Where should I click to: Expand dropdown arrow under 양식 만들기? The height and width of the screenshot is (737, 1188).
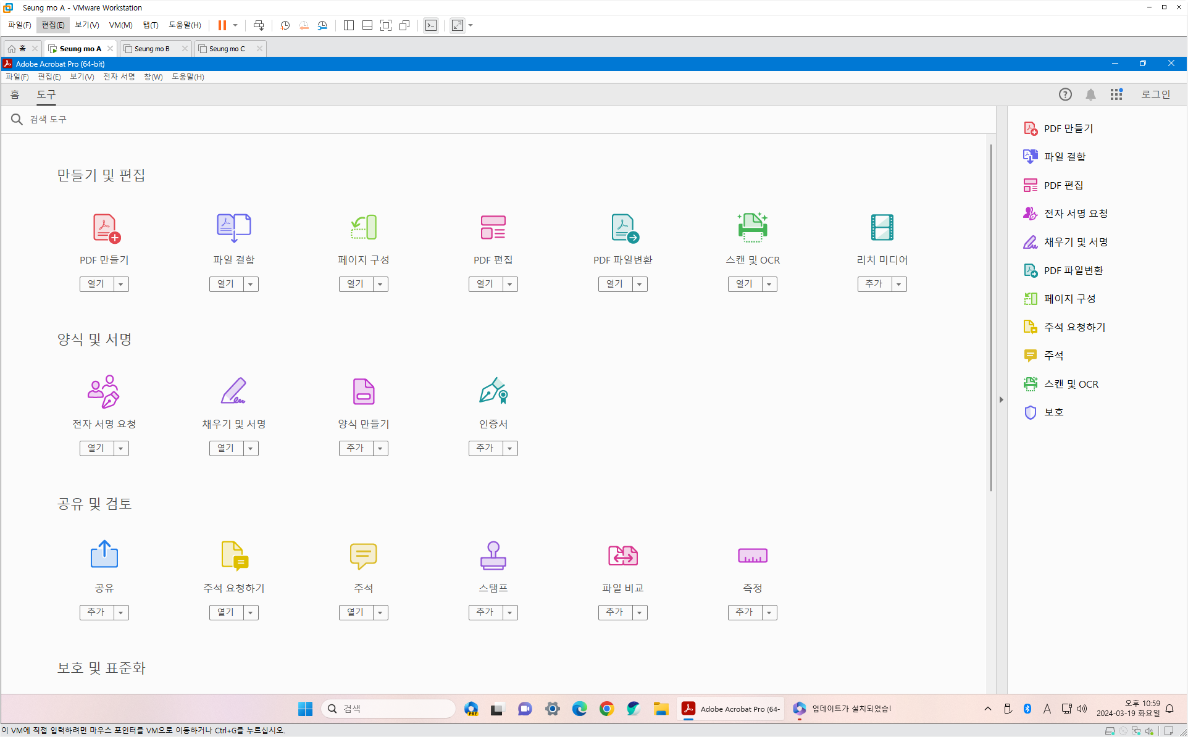(x=380, y=449)
